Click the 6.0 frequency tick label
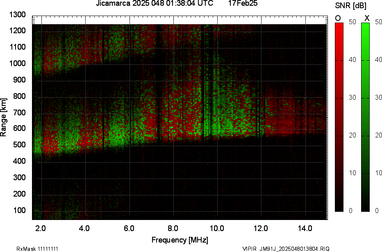Screen dimensions: 382x252 tap(129, 229)
